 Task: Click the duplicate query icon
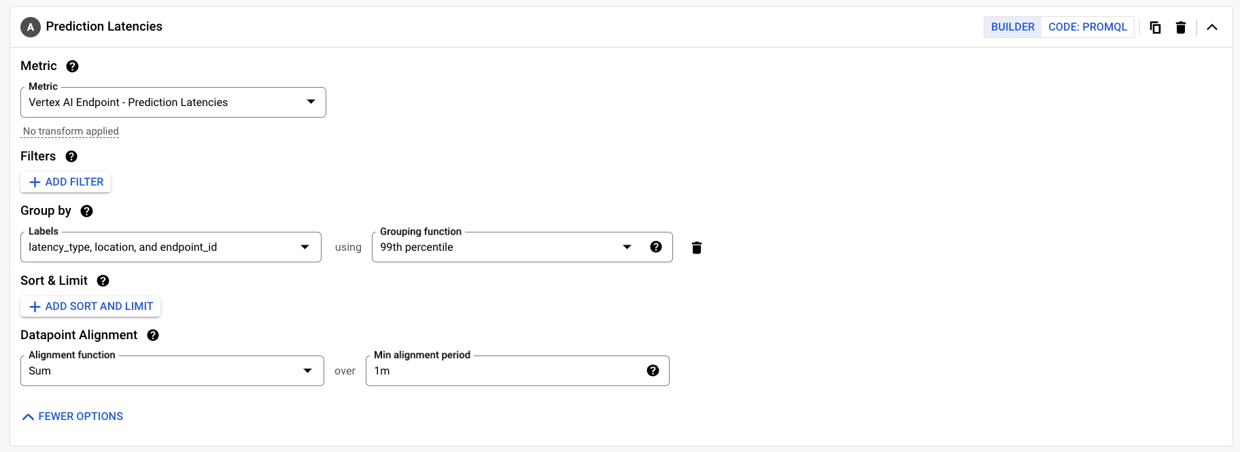coord(1155,27)
